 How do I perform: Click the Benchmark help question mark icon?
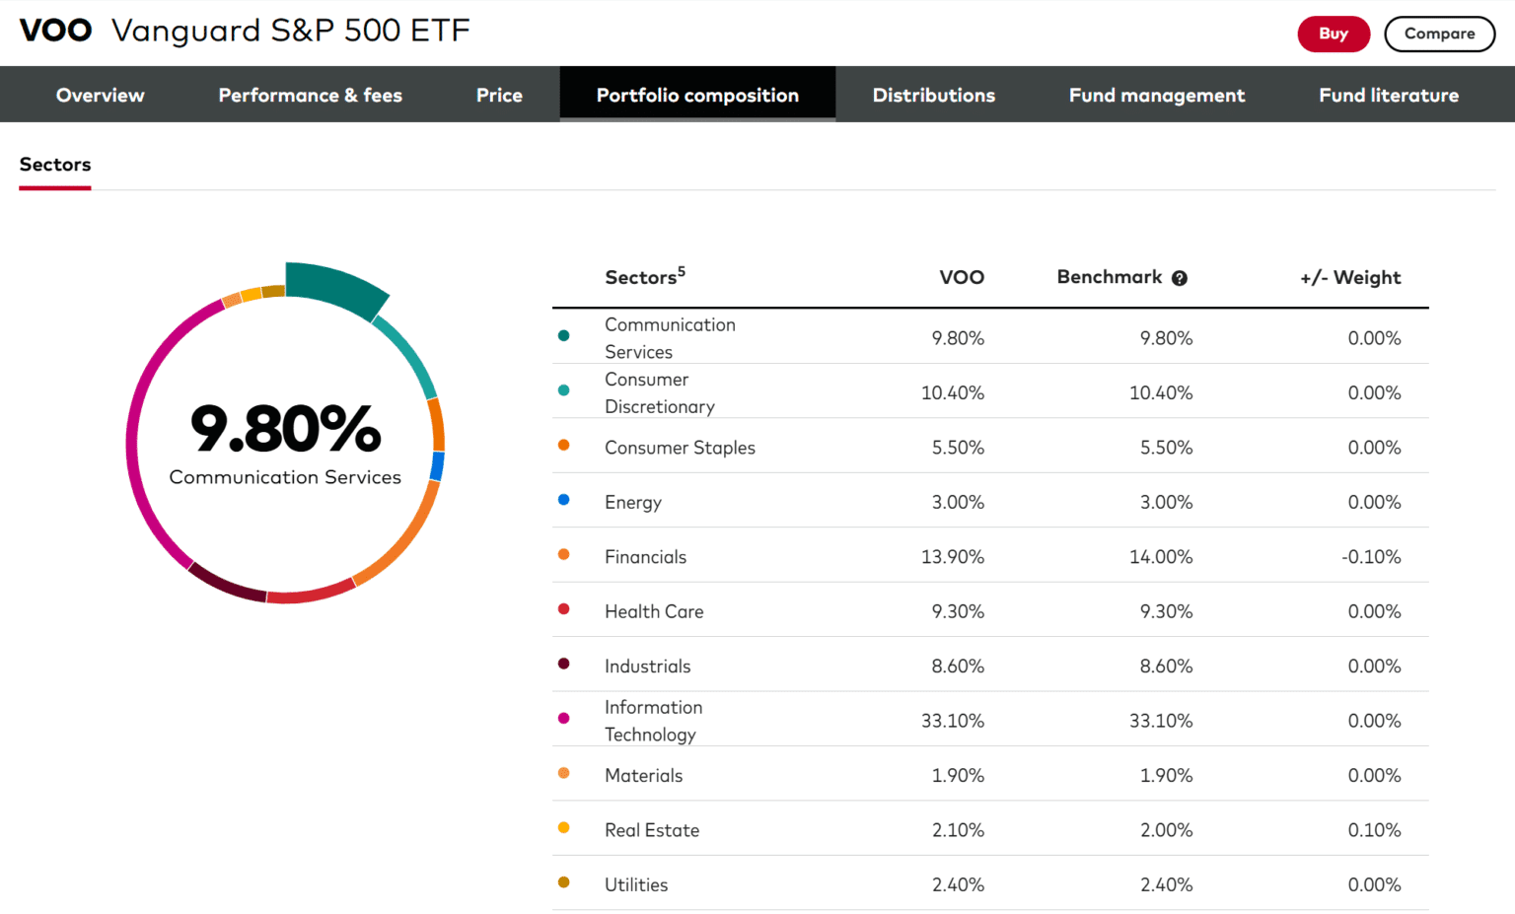[x=1179, y=278]
